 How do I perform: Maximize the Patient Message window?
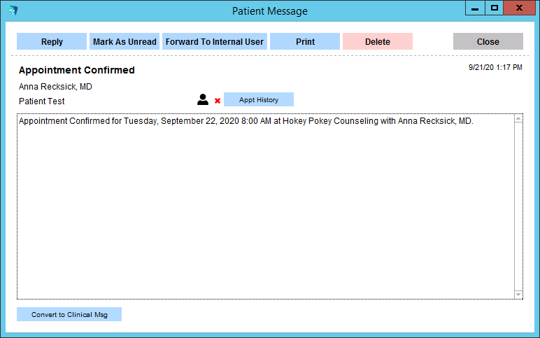[x=495, y=8]
